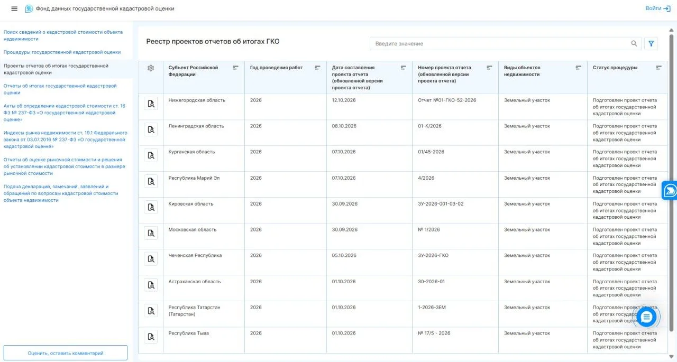Click Чеченская Республика cell text
This screenshot has width=677, height=362.
pos(195,256)
